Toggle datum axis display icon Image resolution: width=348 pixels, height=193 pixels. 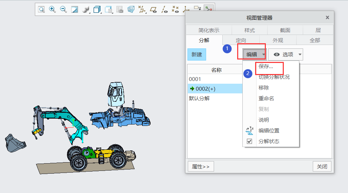(x=164, y=9)
